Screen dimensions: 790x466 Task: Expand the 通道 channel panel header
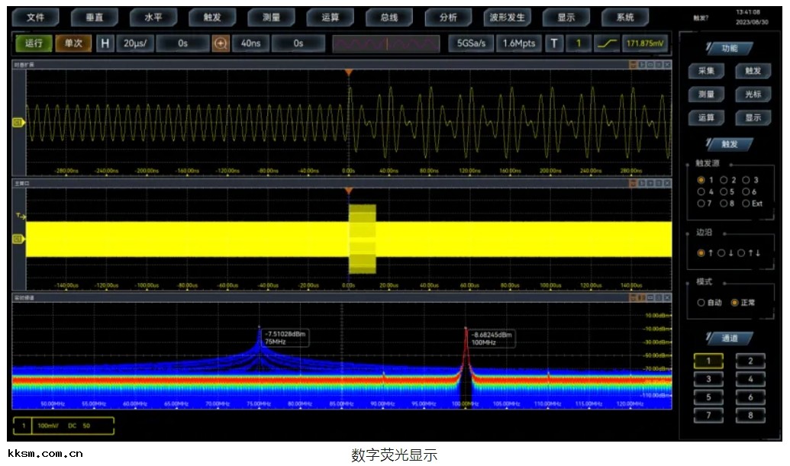pyautogui.click(x=729, y=338)
